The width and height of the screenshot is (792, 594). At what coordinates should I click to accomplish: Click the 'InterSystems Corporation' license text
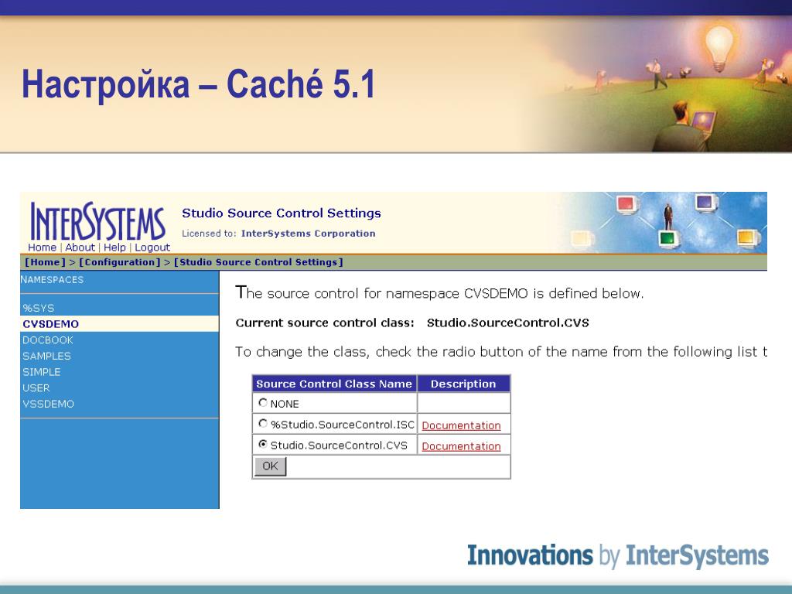(x=308, y=234)
